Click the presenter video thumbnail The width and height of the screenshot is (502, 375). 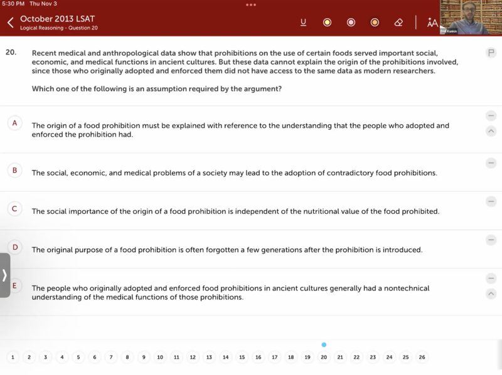471,18
